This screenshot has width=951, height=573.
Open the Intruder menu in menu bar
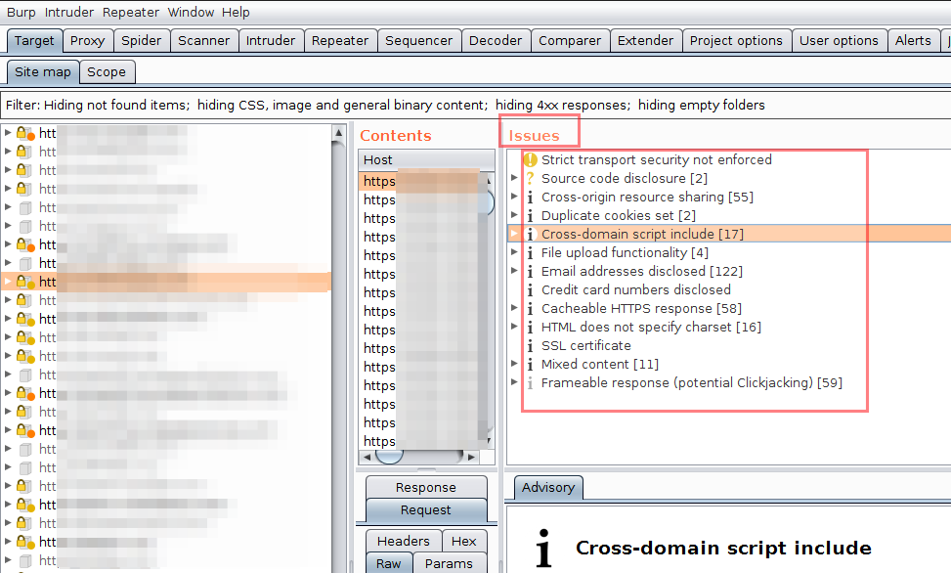coord(69,12)
